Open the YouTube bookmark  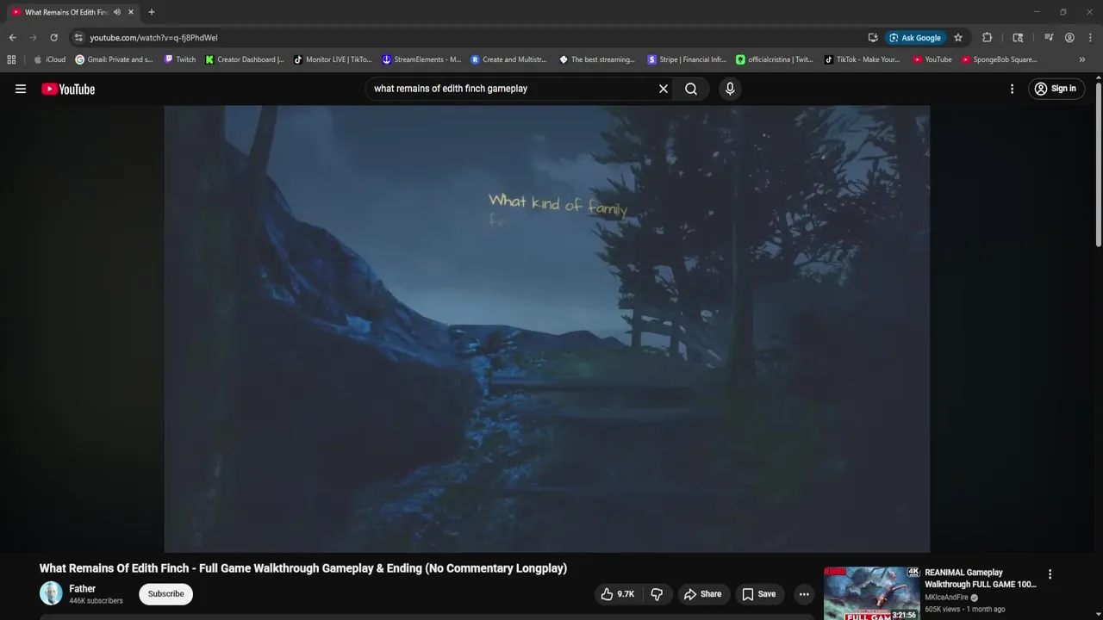click(x=932, y=59)
